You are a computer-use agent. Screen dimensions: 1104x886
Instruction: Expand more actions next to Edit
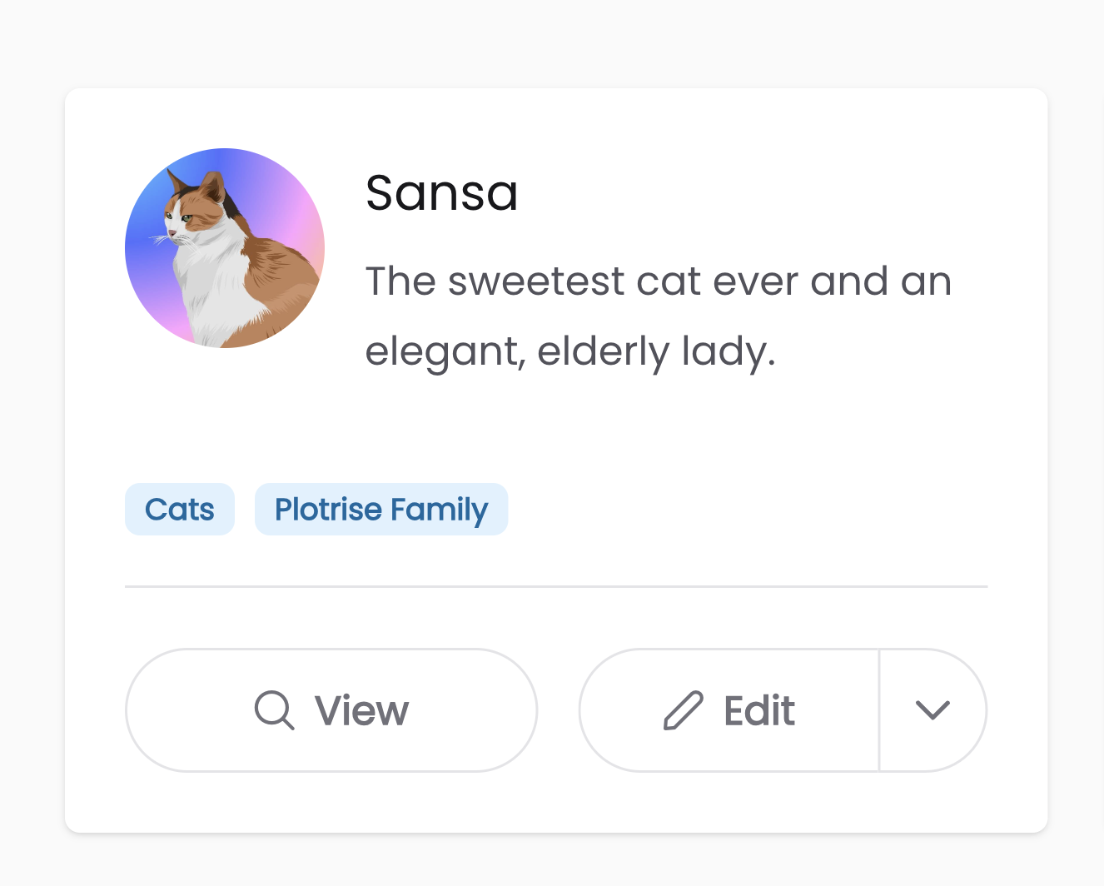point(932,710)
